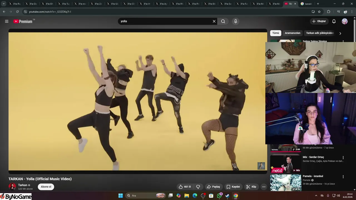Open options menu for Mix - Serdar Ortaç

pos(343,157)
